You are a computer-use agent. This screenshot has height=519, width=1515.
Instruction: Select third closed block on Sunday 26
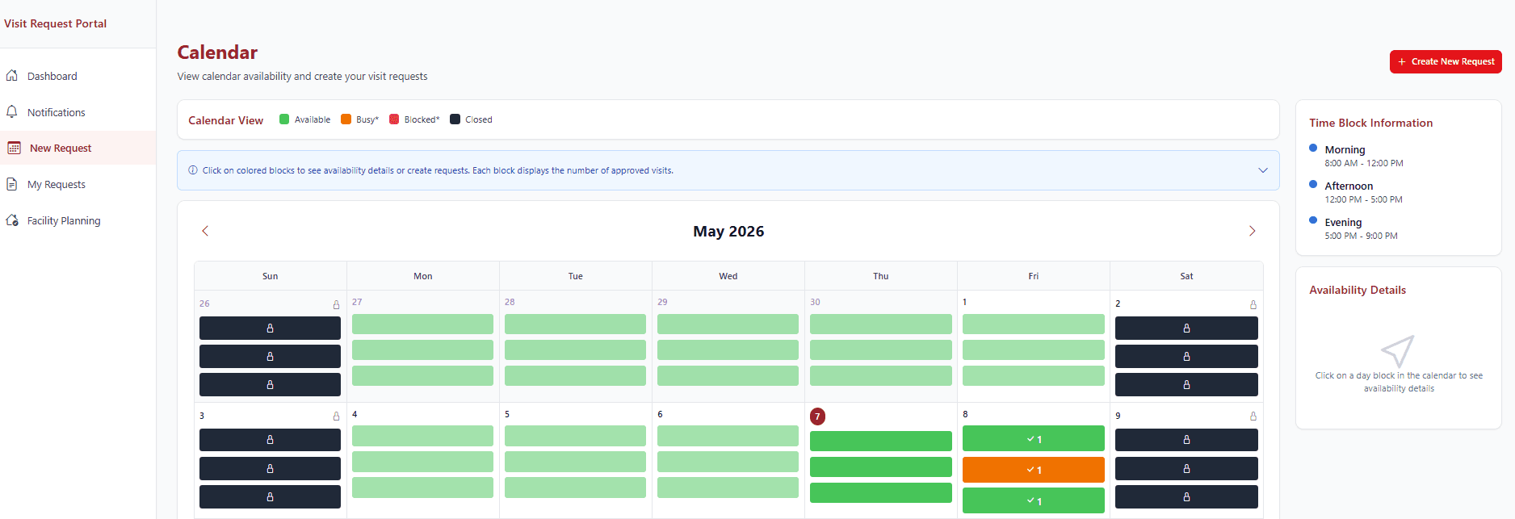click(x=270, y=384)
